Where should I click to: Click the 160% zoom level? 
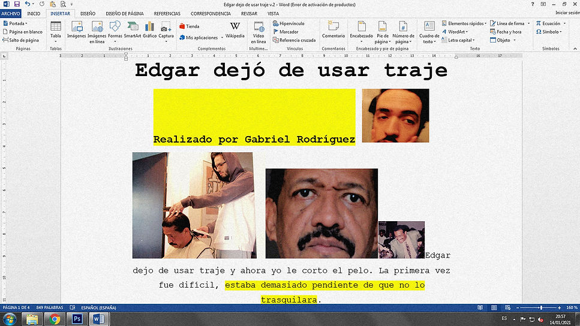[x=572, y=307]
